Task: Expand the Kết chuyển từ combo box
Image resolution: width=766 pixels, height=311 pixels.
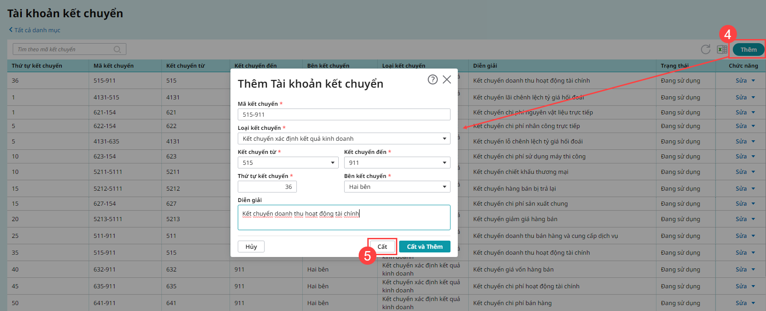Action: (288, 163)
